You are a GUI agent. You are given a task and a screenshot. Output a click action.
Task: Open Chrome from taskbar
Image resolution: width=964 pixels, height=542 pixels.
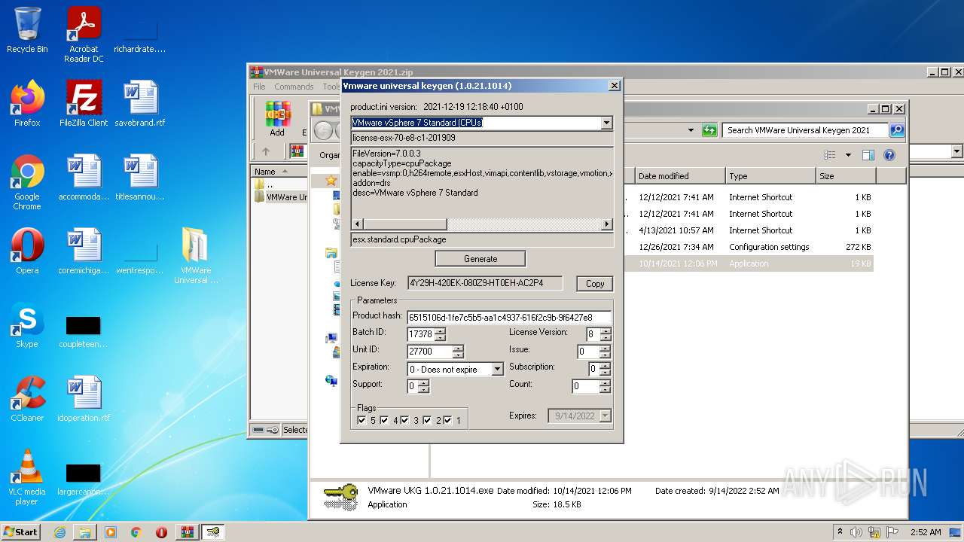(x=136, y=532)
